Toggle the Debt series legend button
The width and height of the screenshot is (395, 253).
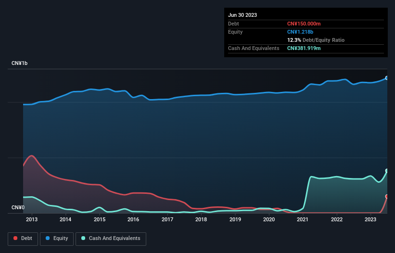(x=23, y=239)
